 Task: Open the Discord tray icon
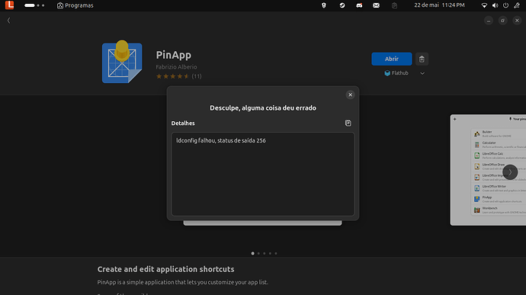coord(359,5)
